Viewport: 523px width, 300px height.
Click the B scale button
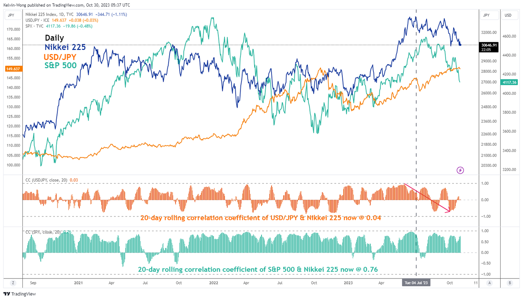[x=509, y=283]
